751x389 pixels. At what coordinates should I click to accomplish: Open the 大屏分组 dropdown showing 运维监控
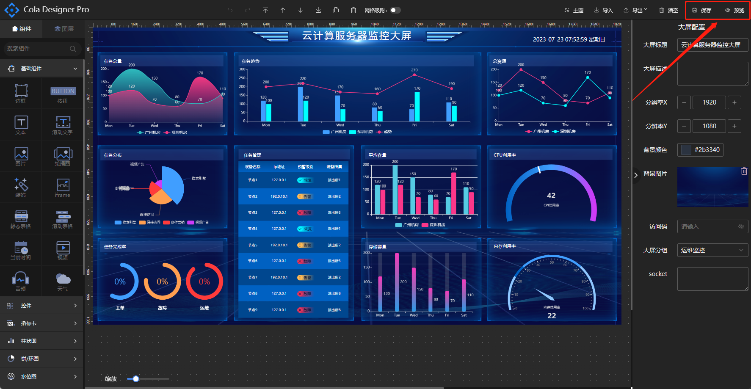[x=712, y=250]
